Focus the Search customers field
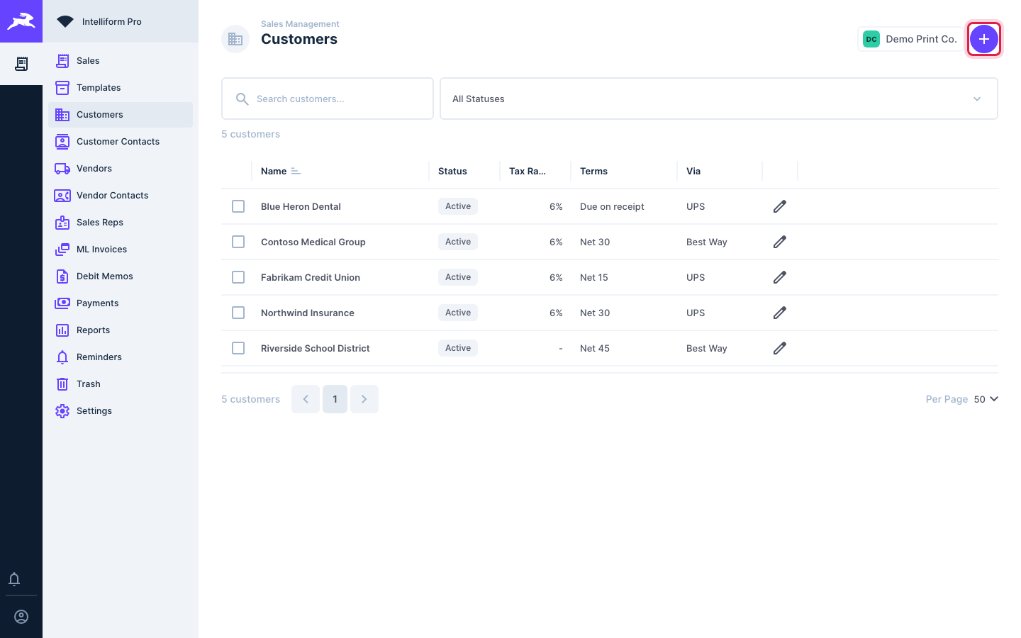 (328, 99)
